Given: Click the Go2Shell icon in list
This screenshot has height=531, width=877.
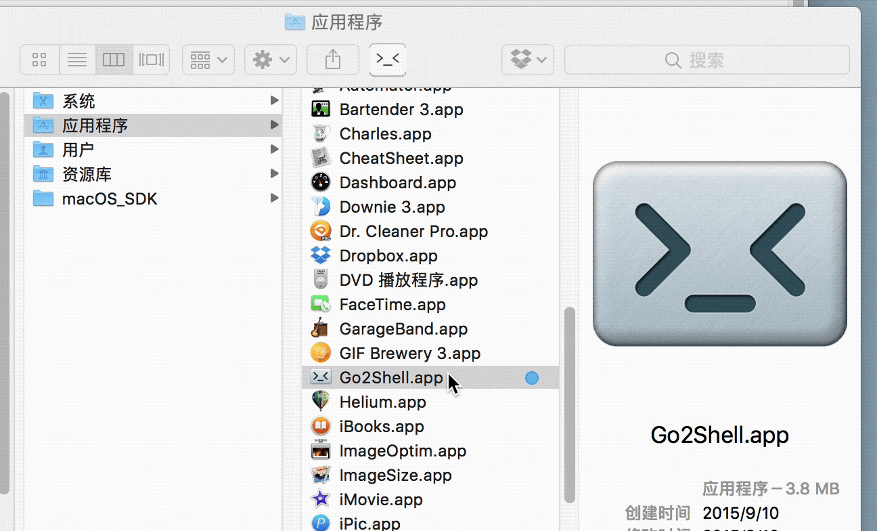Looking at the screenshot, I should coord(320,377).
